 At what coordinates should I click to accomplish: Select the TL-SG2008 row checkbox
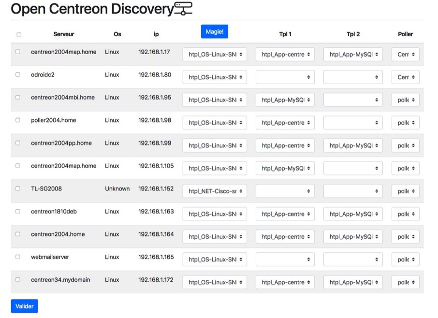[18, 188]
